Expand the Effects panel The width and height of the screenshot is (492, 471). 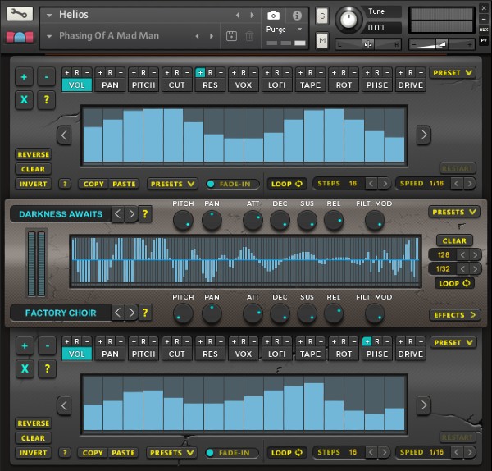[x=454, y=315]
